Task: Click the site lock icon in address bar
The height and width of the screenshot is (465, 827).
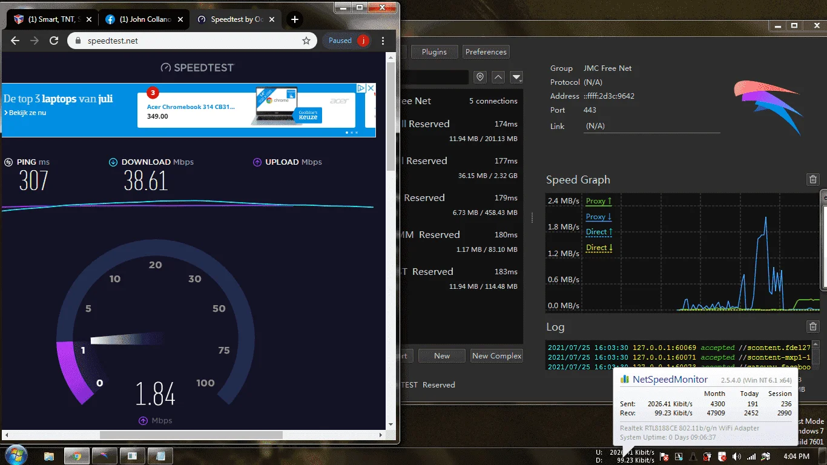Action: pyautogui.click(x=77, y=41)
